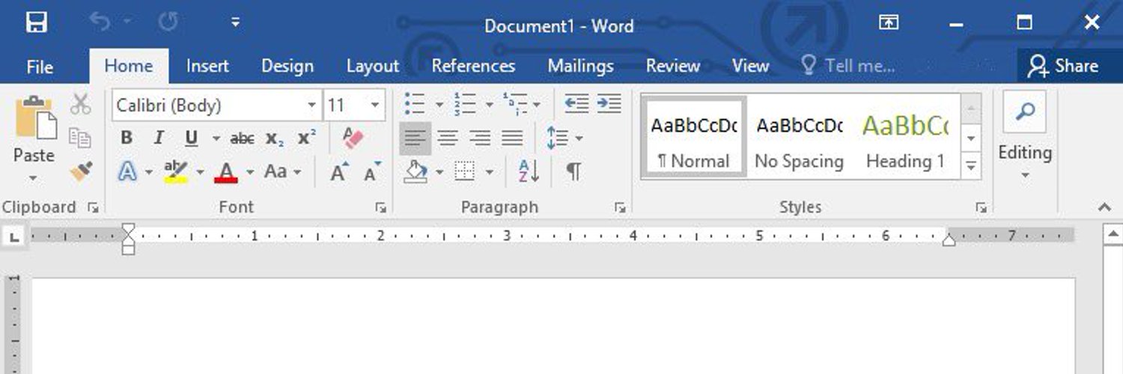Viewport: 1123px width, 374px height.
Task: Click the Save icon in title bar
Action: pos(36,23)
